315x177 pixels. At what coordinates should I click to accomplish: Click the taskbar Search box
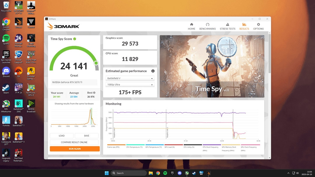[129, 173]
